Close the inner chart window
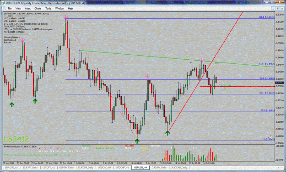Image resolution: width=286 pixels, height=172 pixels. pos(282,9)
